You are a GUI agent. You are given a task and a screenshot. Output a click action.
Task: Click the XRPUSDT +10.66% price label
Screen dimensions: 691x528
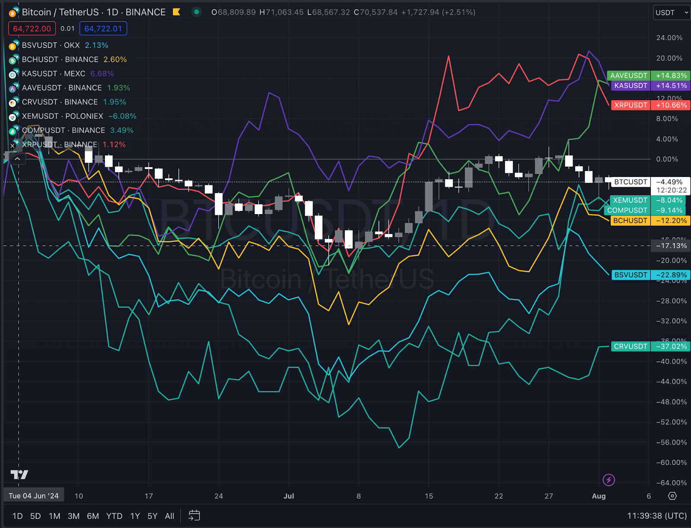(651, 105)
